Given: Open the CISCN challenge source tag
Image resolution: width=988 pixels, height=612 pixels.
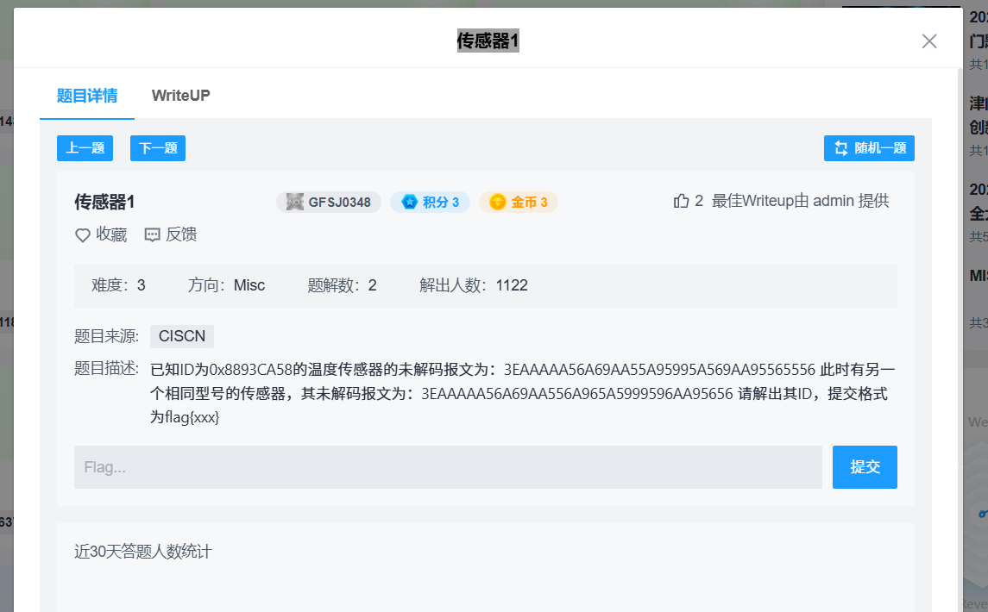Looking at the screenshot, I should click(181, 336).
